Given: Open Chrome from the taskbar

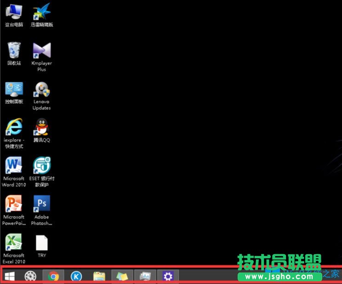Looking at the screenshot, I should [x=53, y=276].
